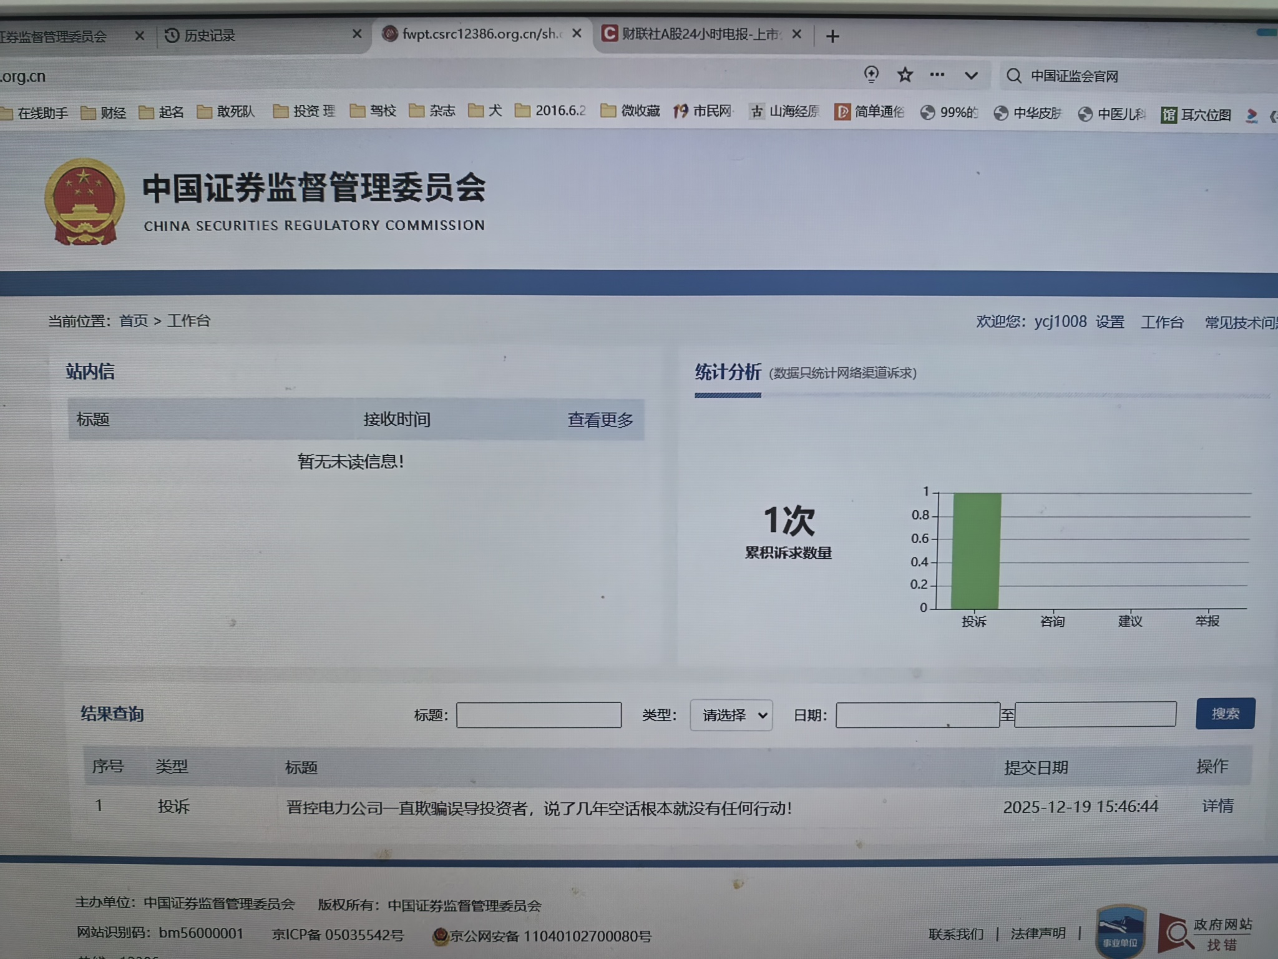Open the 投资理 bookmark folder

pos(305,111)
